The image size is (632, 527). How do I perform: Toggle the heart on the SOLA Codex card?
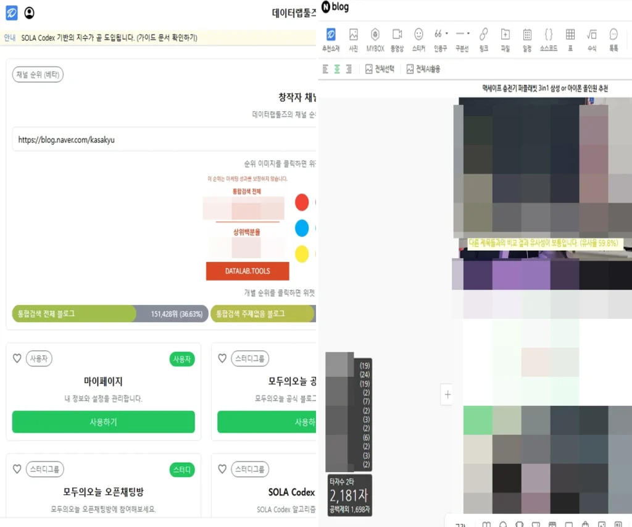222,470
